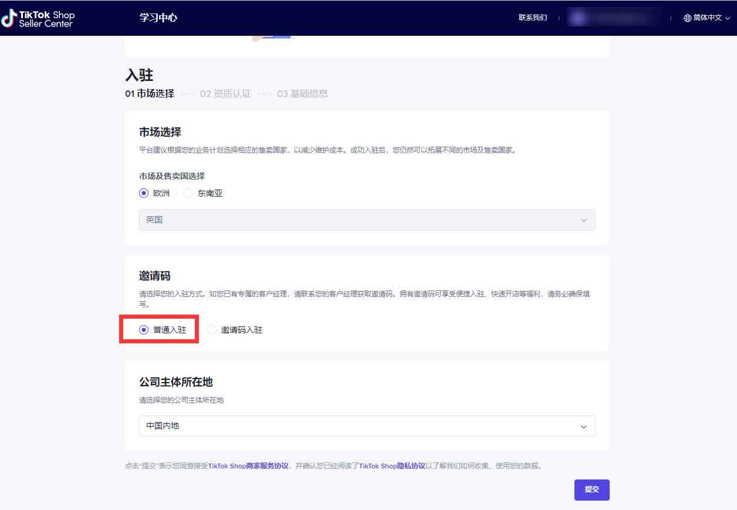Click the 市场选择 section heading
Viewport: 737px width, 510px height.
tap(160, 132)
